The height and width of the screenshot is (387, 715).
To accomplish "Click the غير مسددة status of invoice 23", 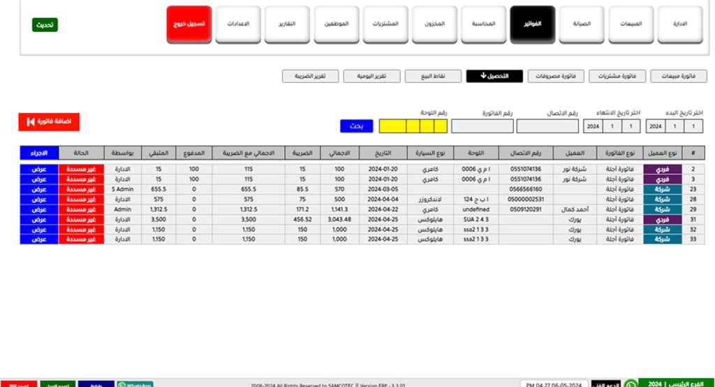I will pos(81,189).
